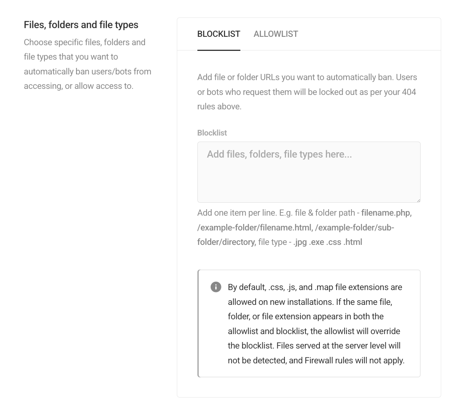Viewport: 464px width, 407px height.
Task: Click the .exe extension example text
Action: tap(317, 241)
